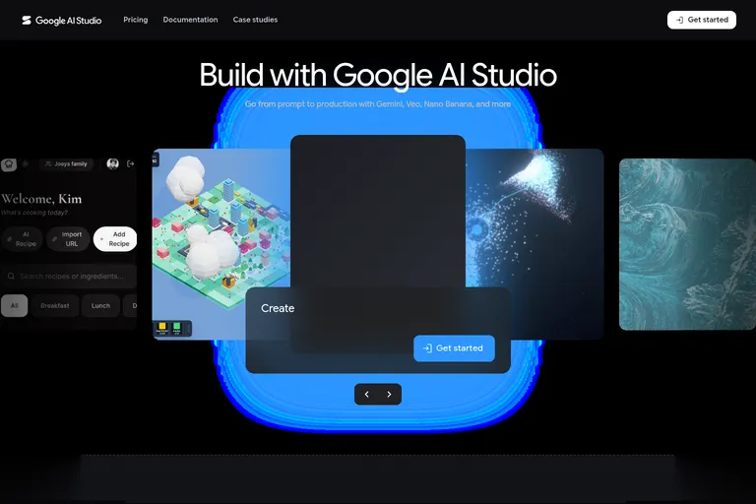Click the user avatar in recipe app
Screen dimensions: 756x504
click(x=113, y=164)
